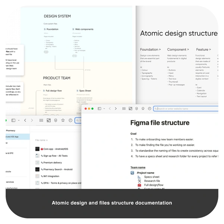Click the star icon in the file list window
This screenshot has width=224, height=224.
click(x=63, y=120)
